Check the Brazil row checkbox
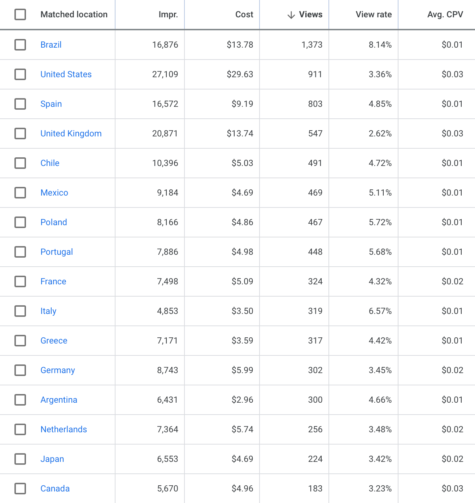The width and height of the screenshot is (475, 503). coord(20,45)
